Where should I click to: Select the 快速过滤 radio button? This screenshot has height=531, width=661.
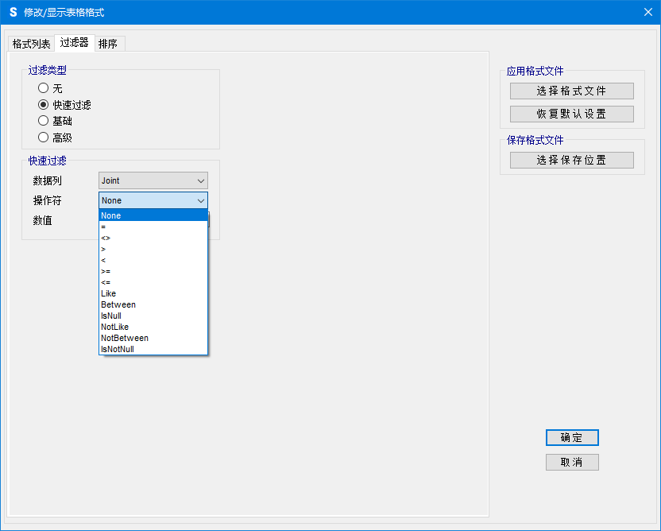pos(44,105)
